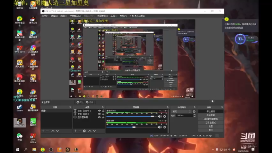Open the Windows Start menu
Image resolution: width=272 pixels, height=153 pixels.
tap(17, 150)
